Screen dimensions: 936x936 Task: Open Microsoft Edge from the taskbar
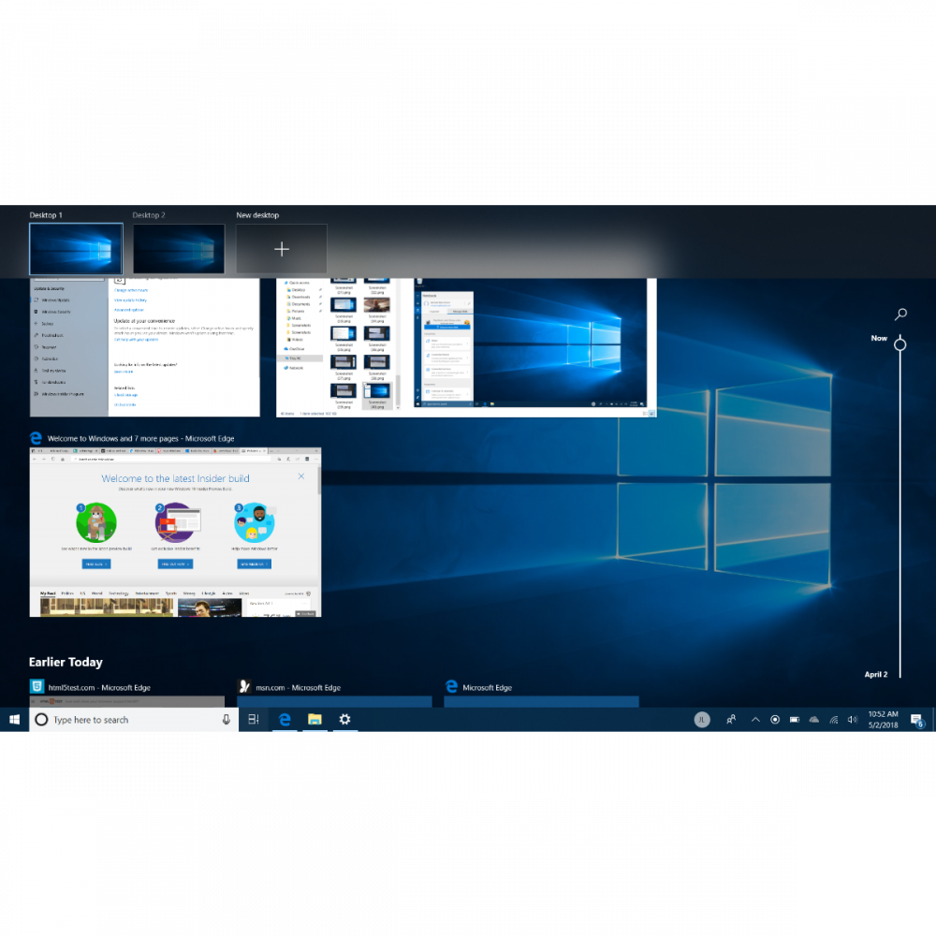(285, 720)
